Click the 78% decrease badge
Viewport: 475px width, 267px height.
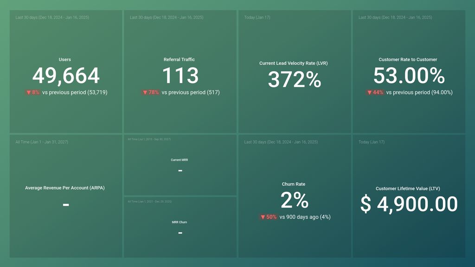(151, 92)
